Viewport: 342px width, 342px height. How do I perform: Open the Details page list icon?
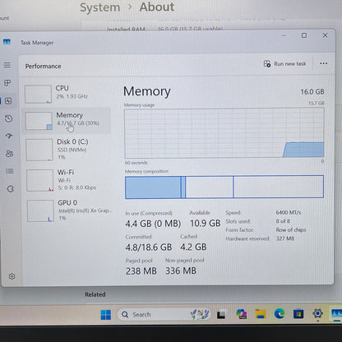[x=10, y=171]
